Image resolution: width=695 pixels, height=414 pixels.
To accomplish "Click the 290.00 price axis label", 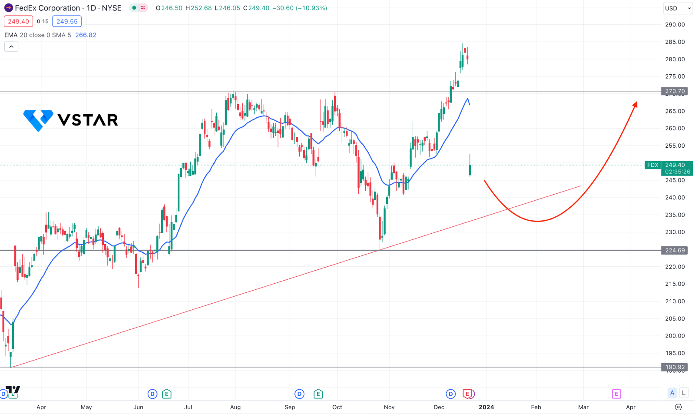I will (x=675, y=25).
